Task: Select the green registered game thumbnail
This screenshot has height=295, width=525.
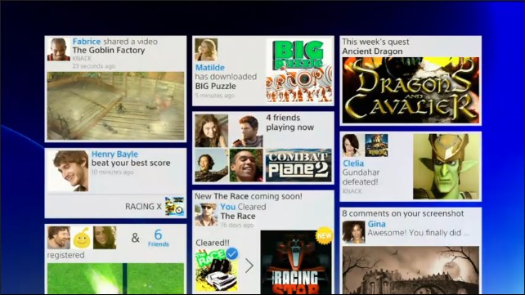Action: (x=115, y=279)
